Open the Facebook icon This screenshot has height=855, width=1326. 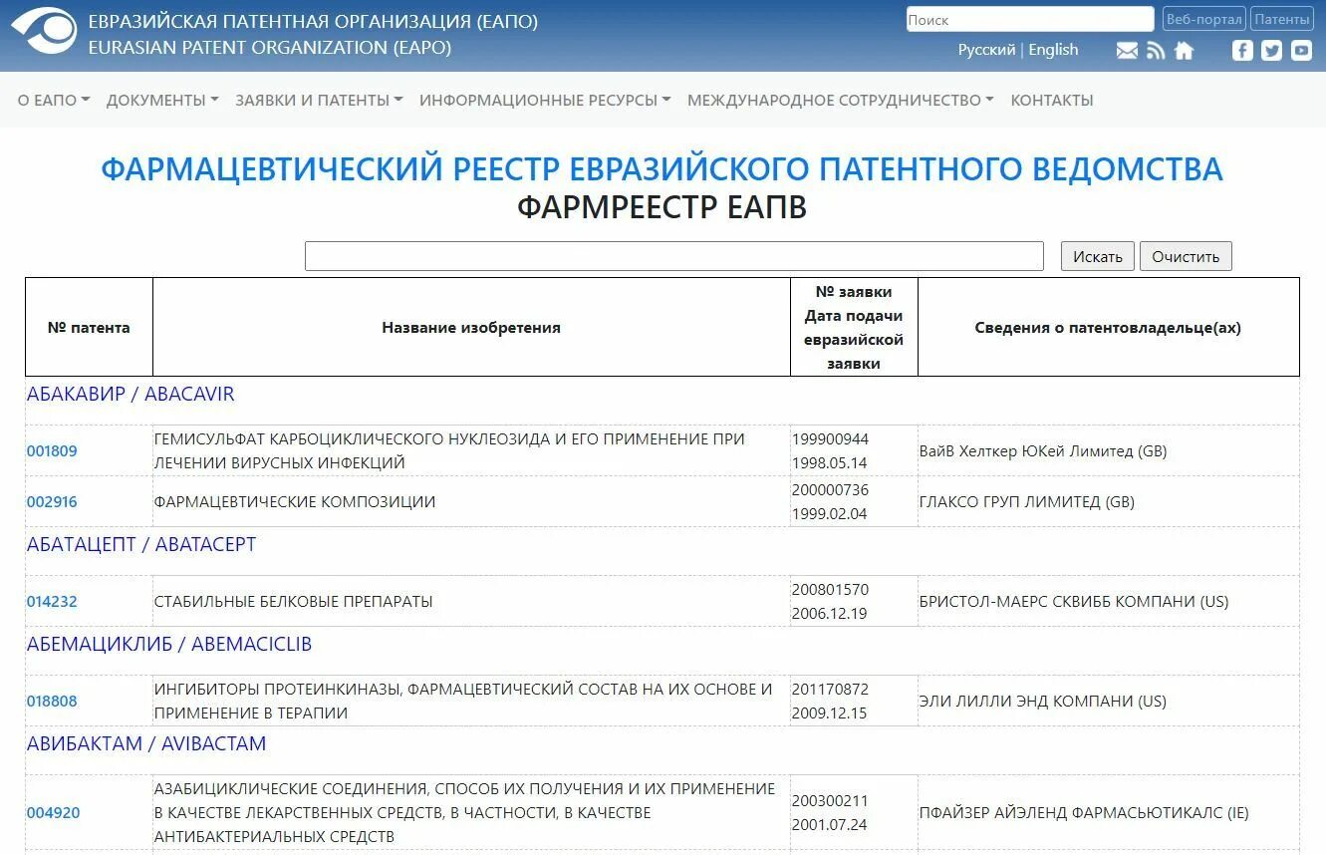point(1242,51)
